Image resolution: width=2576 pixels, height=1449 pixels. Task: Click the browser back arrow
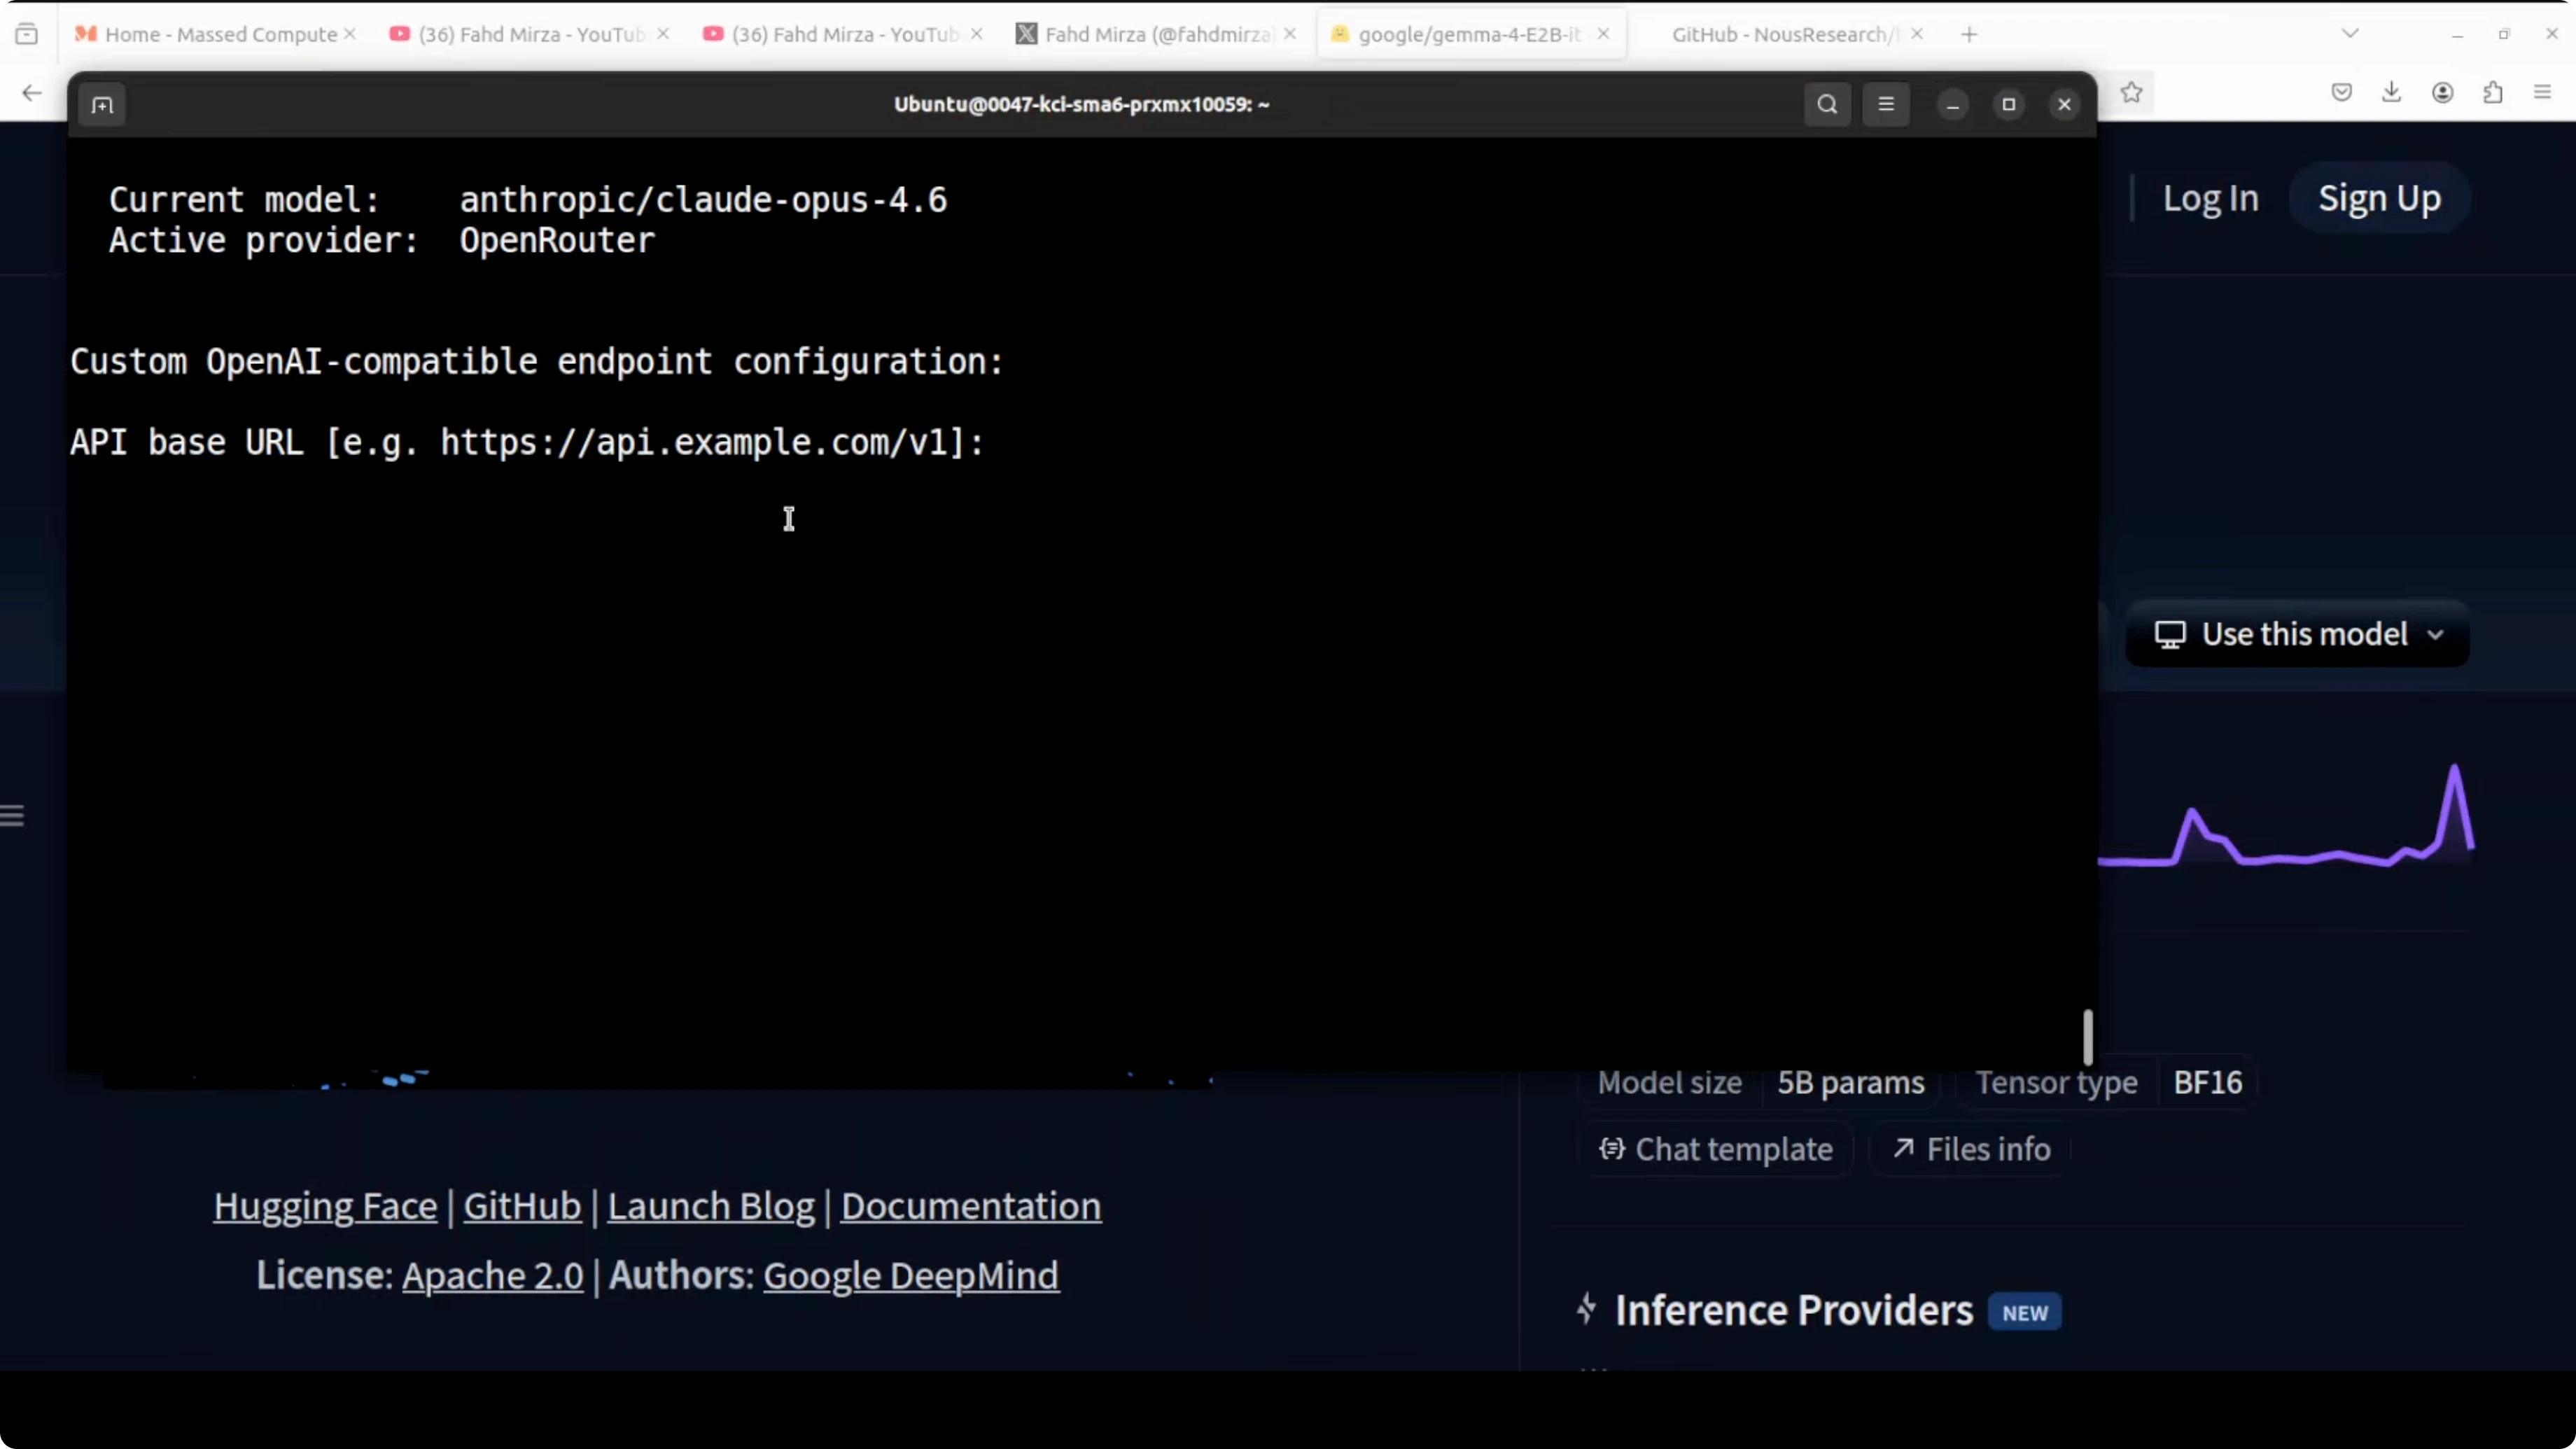point(32,93)
